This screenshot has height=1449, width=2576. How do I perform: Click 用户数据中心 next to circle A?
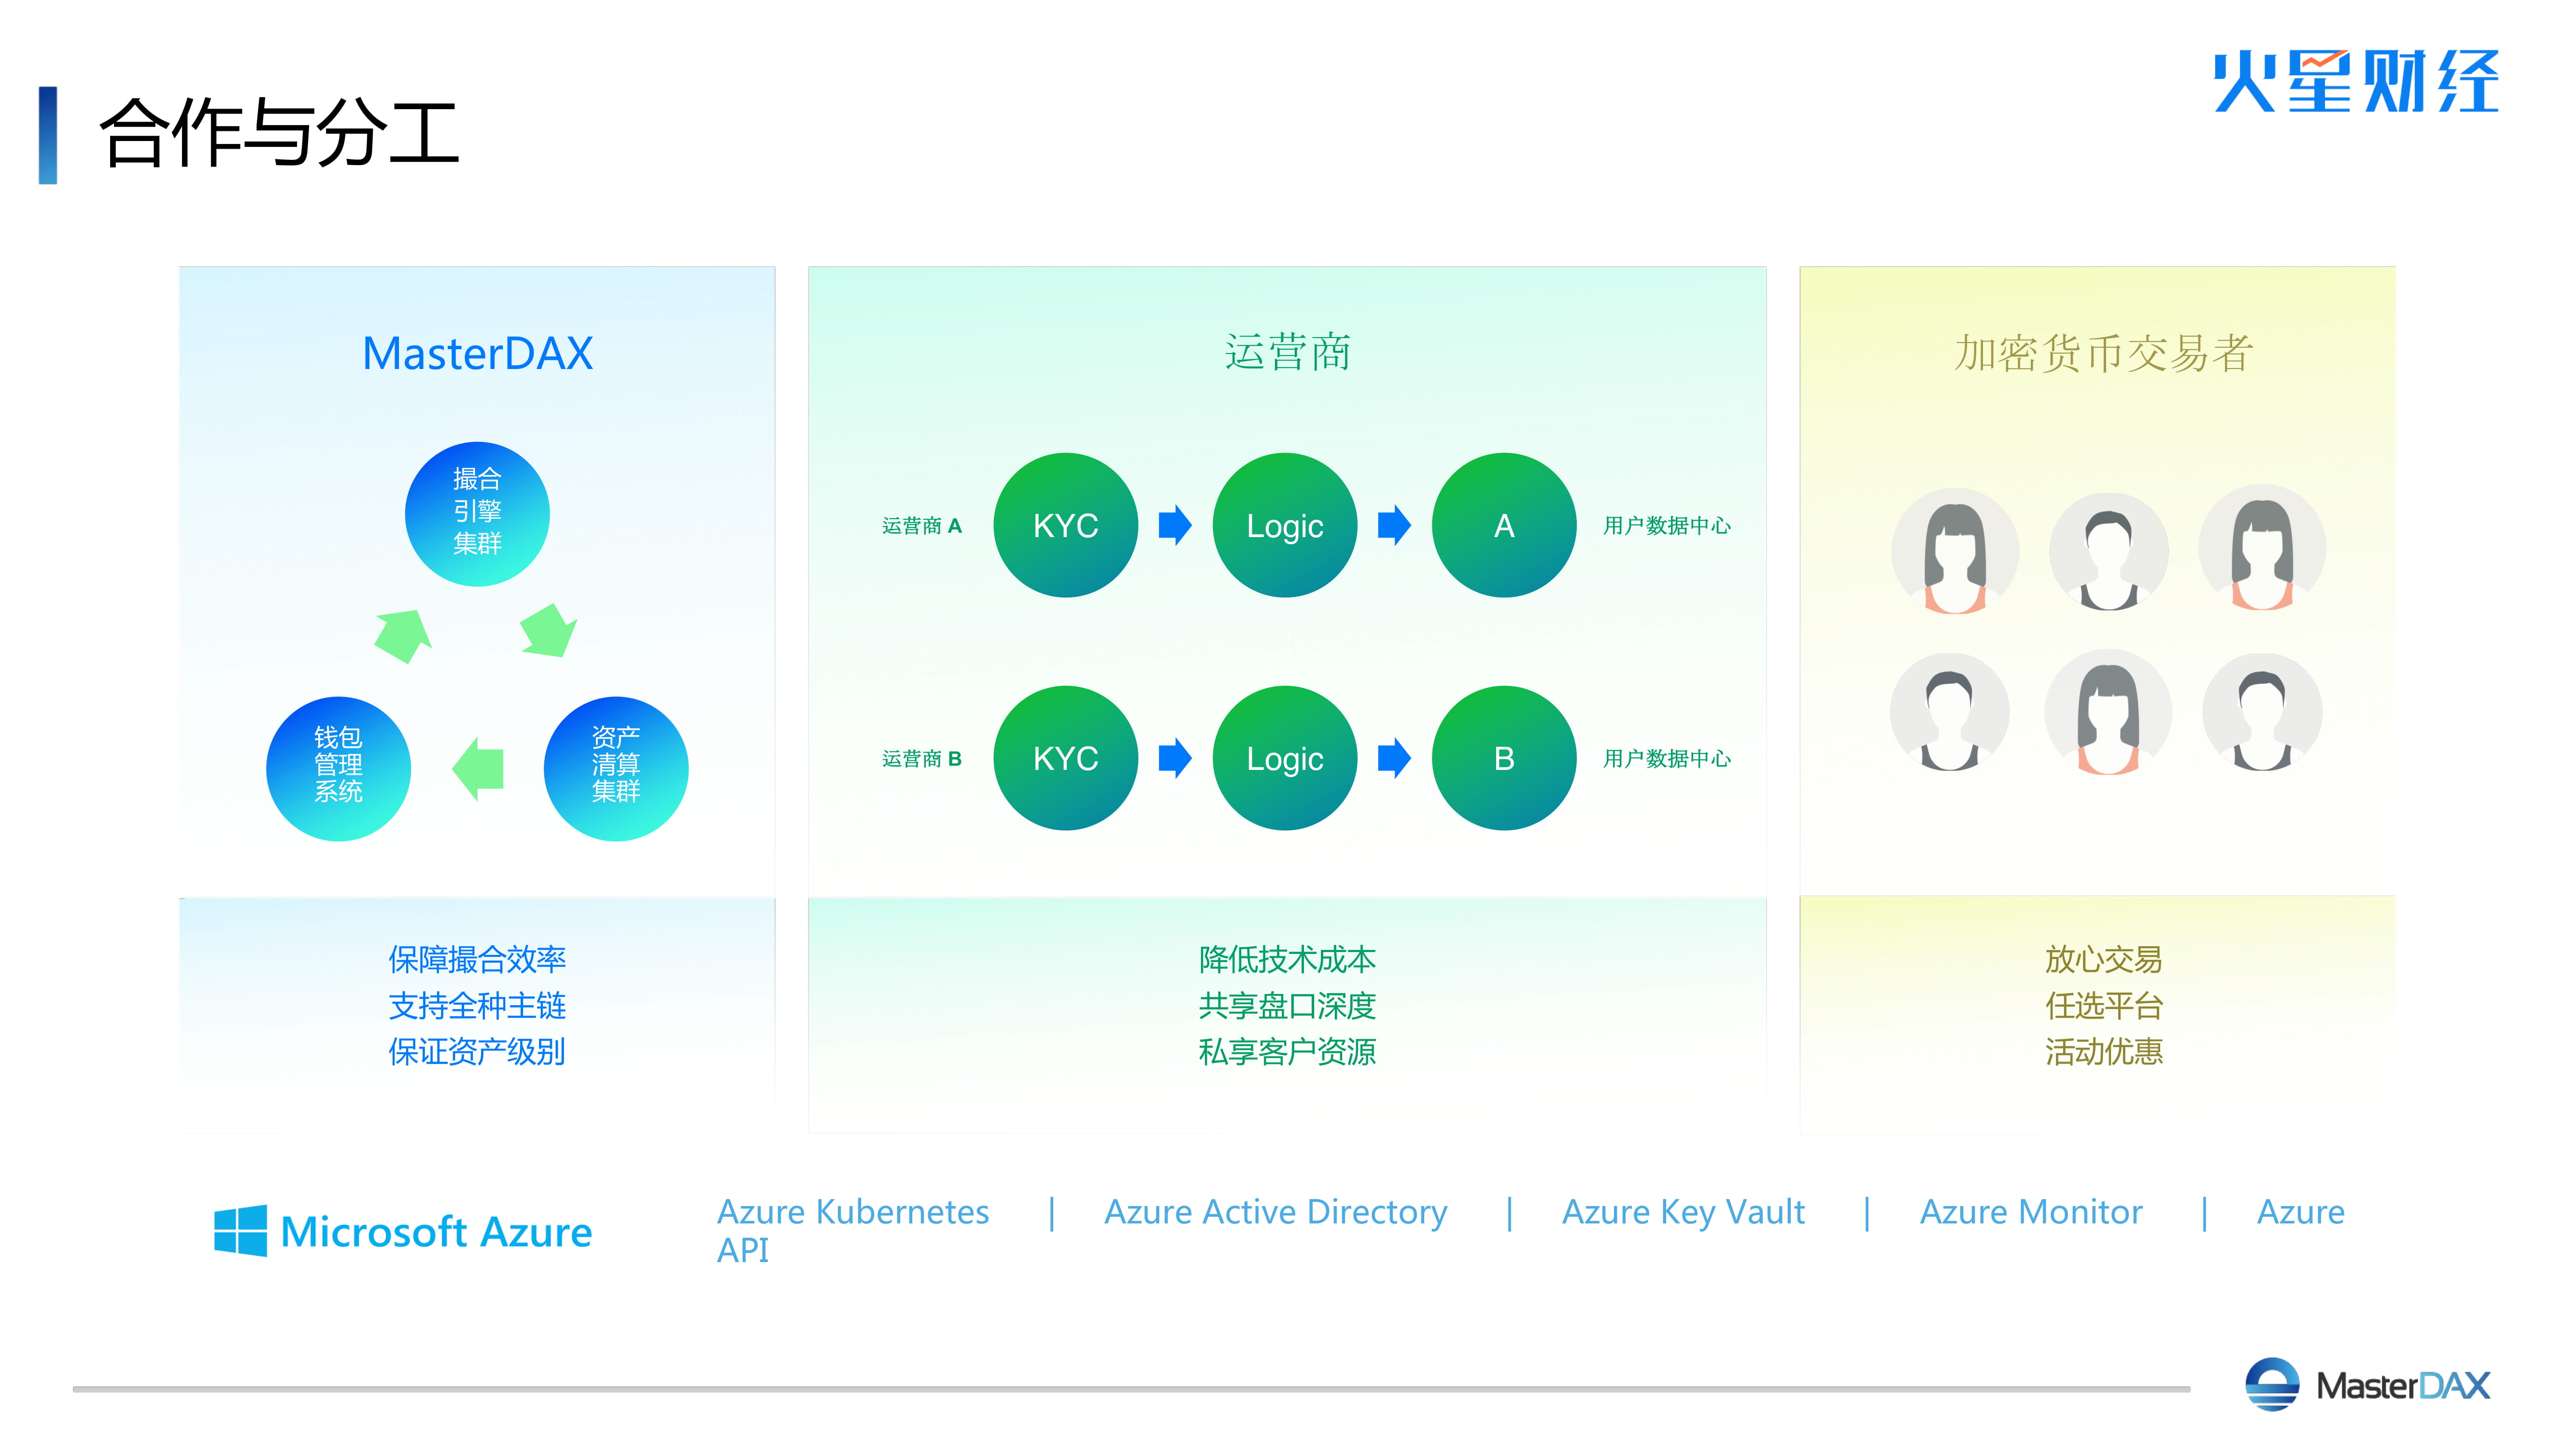[1666, 525]
